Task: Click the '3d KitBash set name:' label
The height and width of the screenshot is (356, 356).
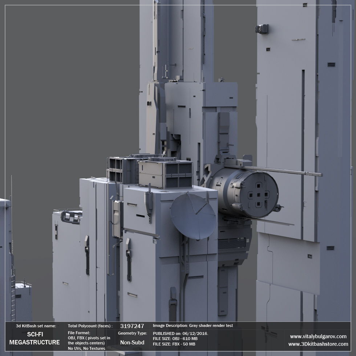Action: (36, 326)
